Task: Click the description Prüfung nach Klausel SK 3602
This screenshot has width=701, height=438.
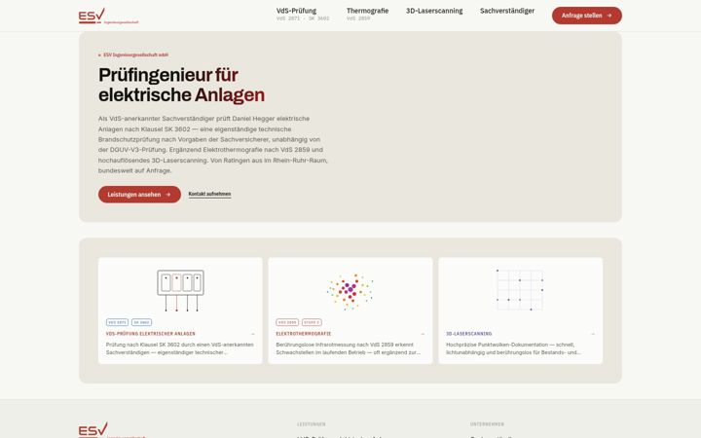Action: (180, 348)
